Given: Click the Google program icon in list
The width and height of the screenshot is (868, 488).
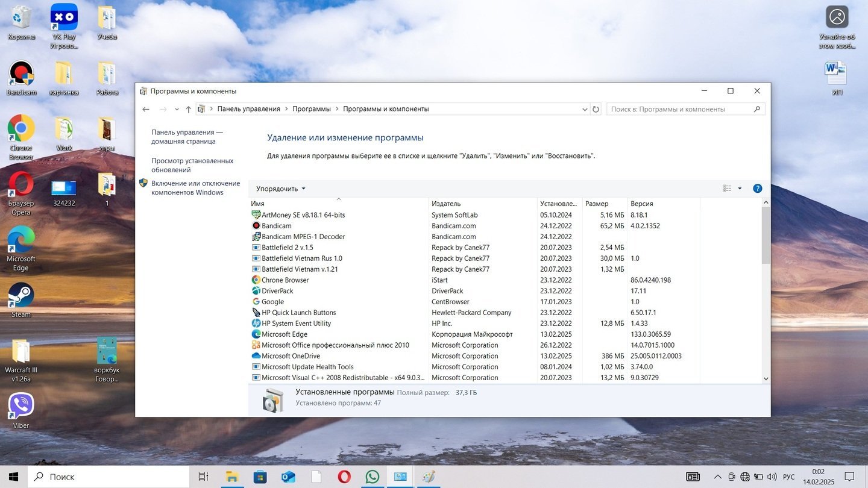Looking at the screenshot, I should click(x=256, y=302).
